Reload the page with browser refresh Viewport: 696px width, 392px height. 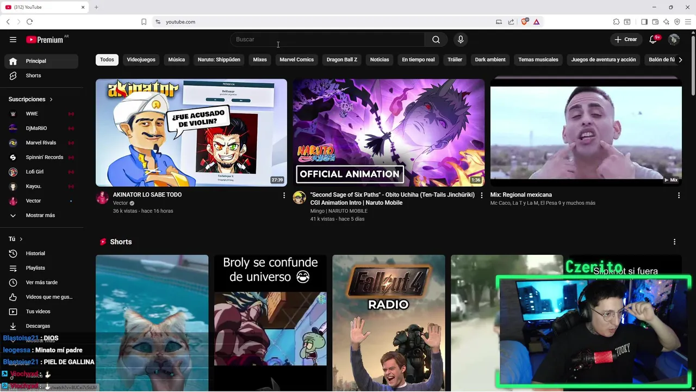pyautogui.click(x=29, y=22)
